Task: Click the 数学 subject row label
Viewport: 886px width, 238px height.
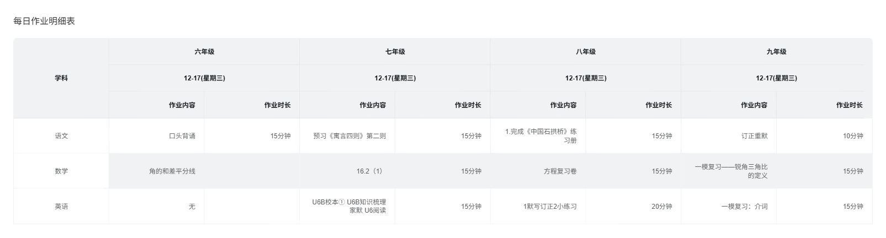Action: pos(61,171)
